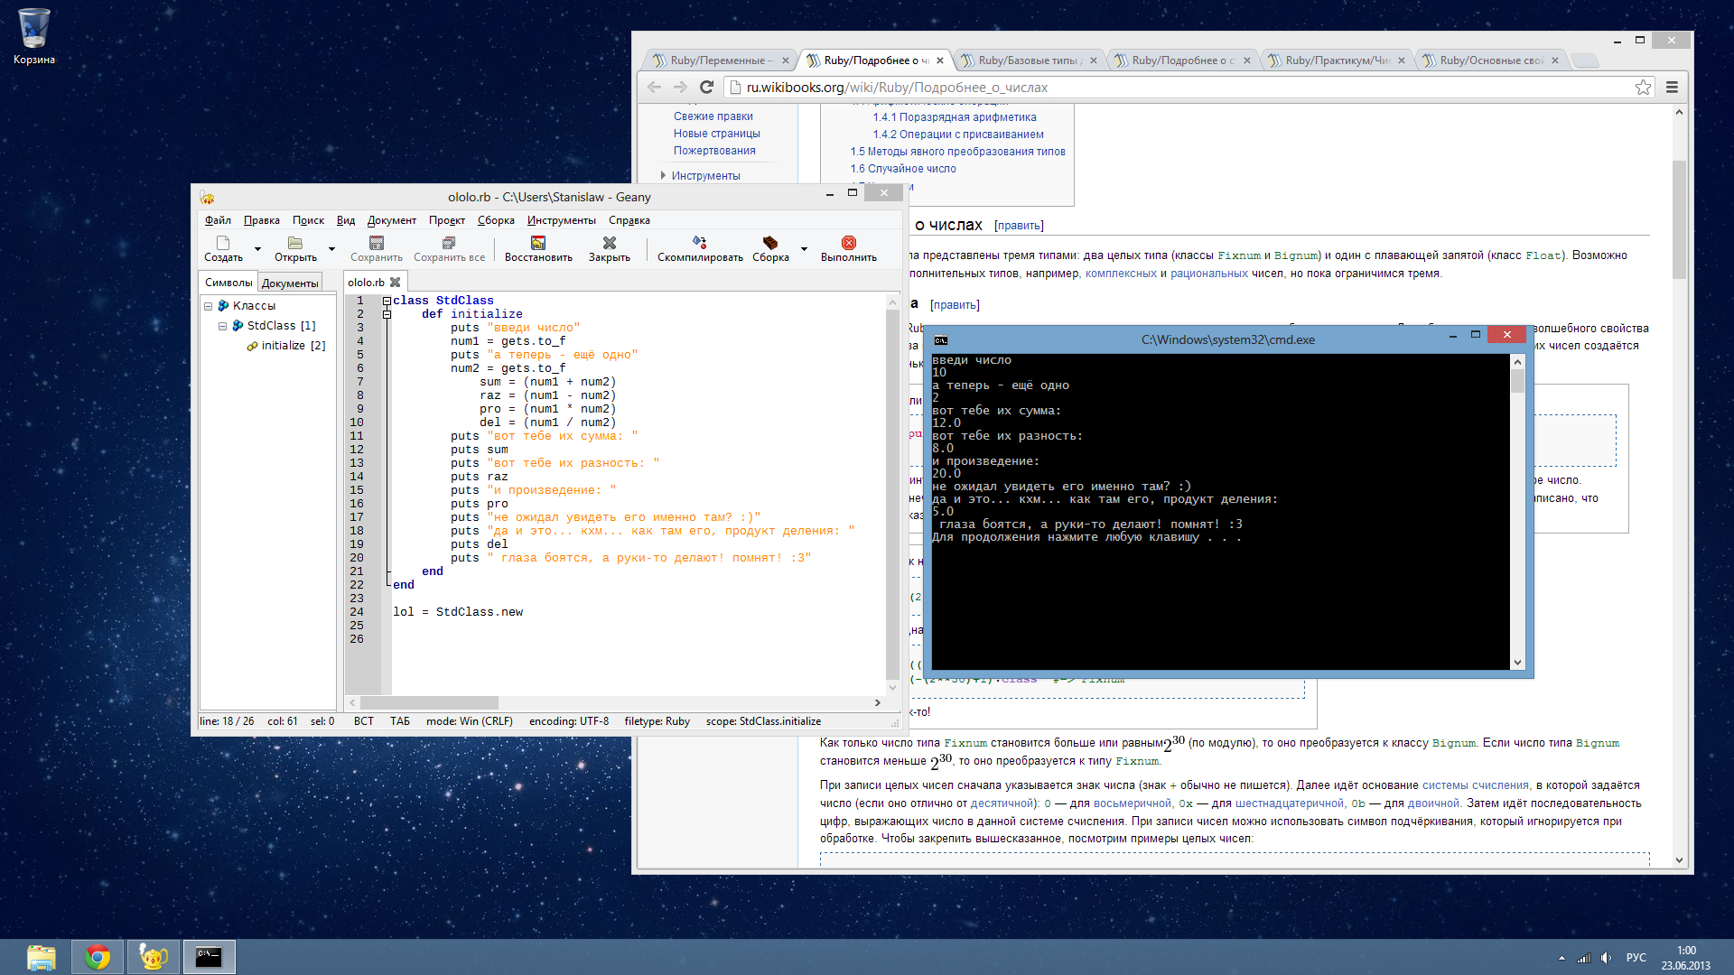The height and width of the screenshot is (975, 1734).
Task: Open dropdown arrow next to Сборка
Action: (804, 249)
